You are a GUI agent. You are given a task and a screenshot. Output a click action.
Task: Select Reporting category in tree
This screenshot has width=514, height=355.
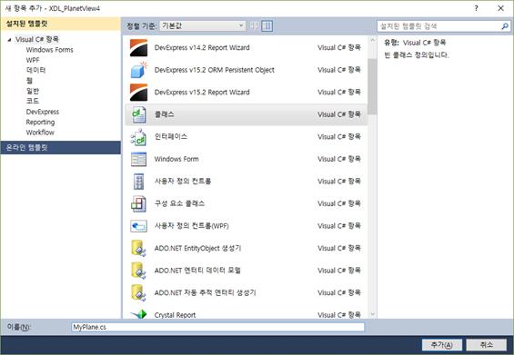(40, 122)
